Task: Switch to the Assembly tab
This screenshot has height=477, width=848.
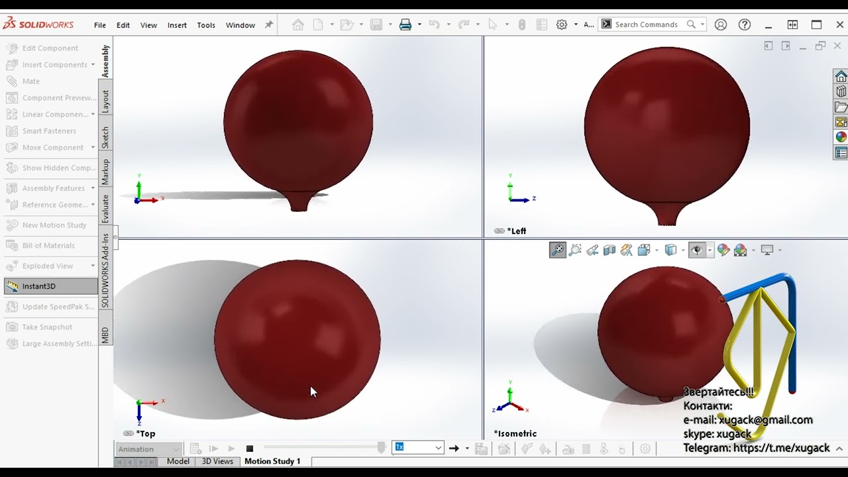Action: (x=105, y=61)
